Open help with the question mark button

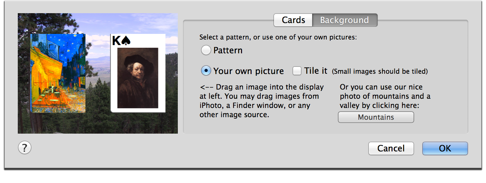click(x=24, y=148)
